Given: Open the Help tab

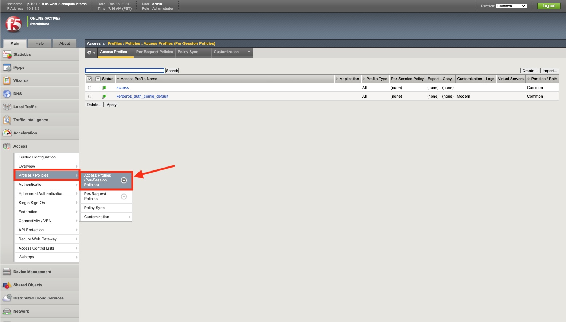Looking at the screenshot, I should (x=40, y=44).
